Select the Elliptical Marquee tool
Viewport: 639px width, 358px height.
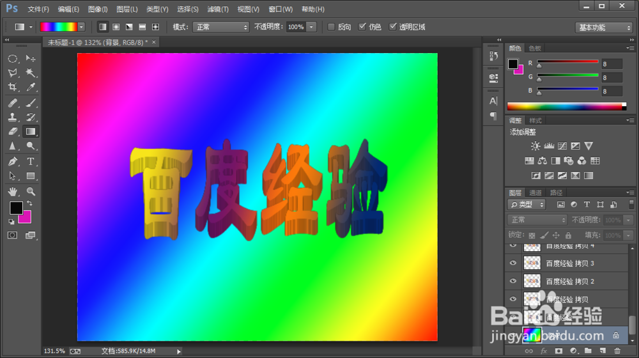click(13, 59)
